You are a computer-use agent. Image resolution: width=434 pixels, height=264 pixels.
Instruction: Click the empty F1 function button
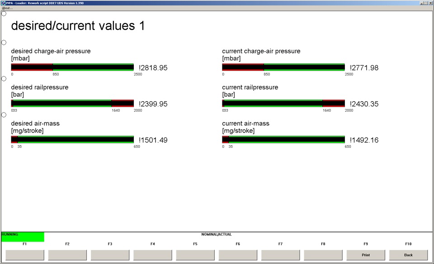[24, 255]
